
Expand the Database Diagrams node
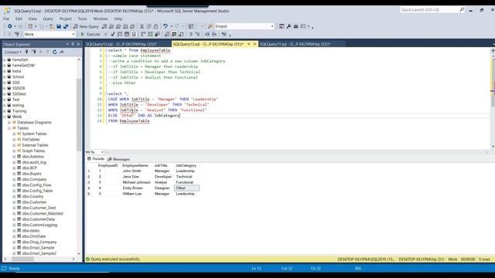pyautogui.click(x=9, y=122)
